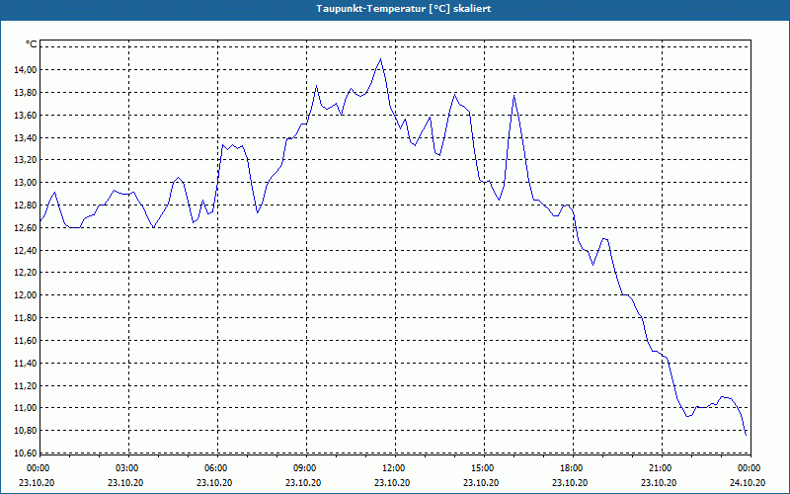Pick the y-axis value "11,60"
The image size is (790, 494).
pyautogui.click(x=26, y=341)
